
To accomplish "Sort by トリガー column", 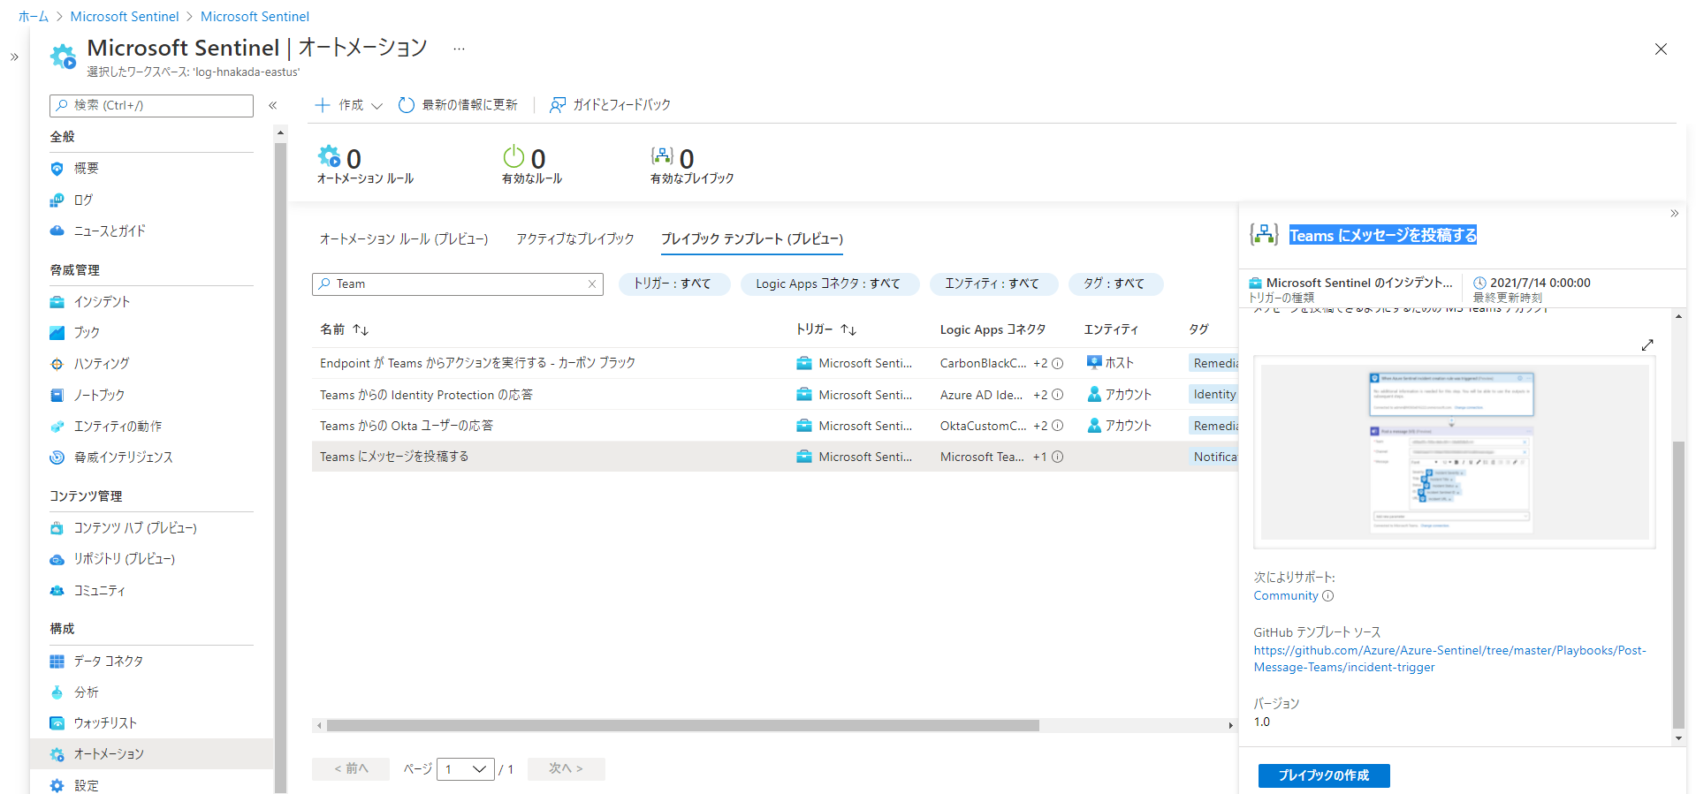I will pos(826,329).
